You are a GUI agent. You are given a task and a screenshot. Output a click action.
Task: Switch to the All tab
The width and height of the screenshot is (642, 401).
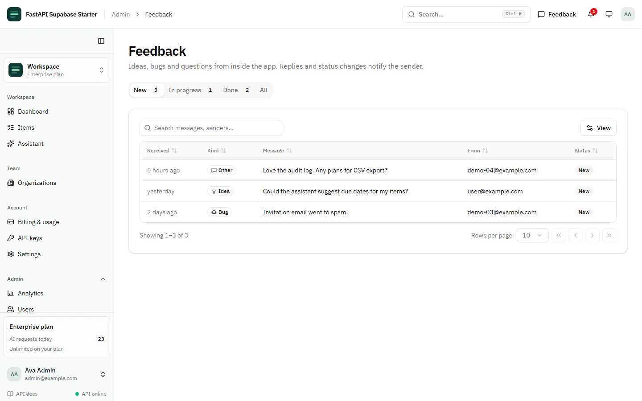click(x=263, y=90)
